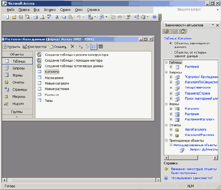Viewport: 221px width, 190px height.
Task: Select 'Объекты, зависящие от данного' radio button
Action: pyautogui.click(x=170, y=43)
